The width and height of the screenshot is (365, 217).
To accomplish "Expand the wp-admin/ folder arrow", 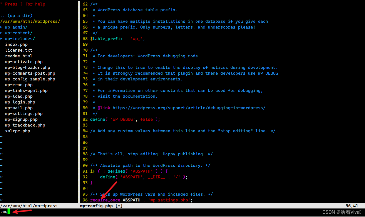I will coord(1,27).
